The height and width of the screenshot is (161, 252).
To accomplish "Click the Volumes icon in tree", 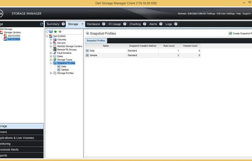I will click(x=55, y=40).
